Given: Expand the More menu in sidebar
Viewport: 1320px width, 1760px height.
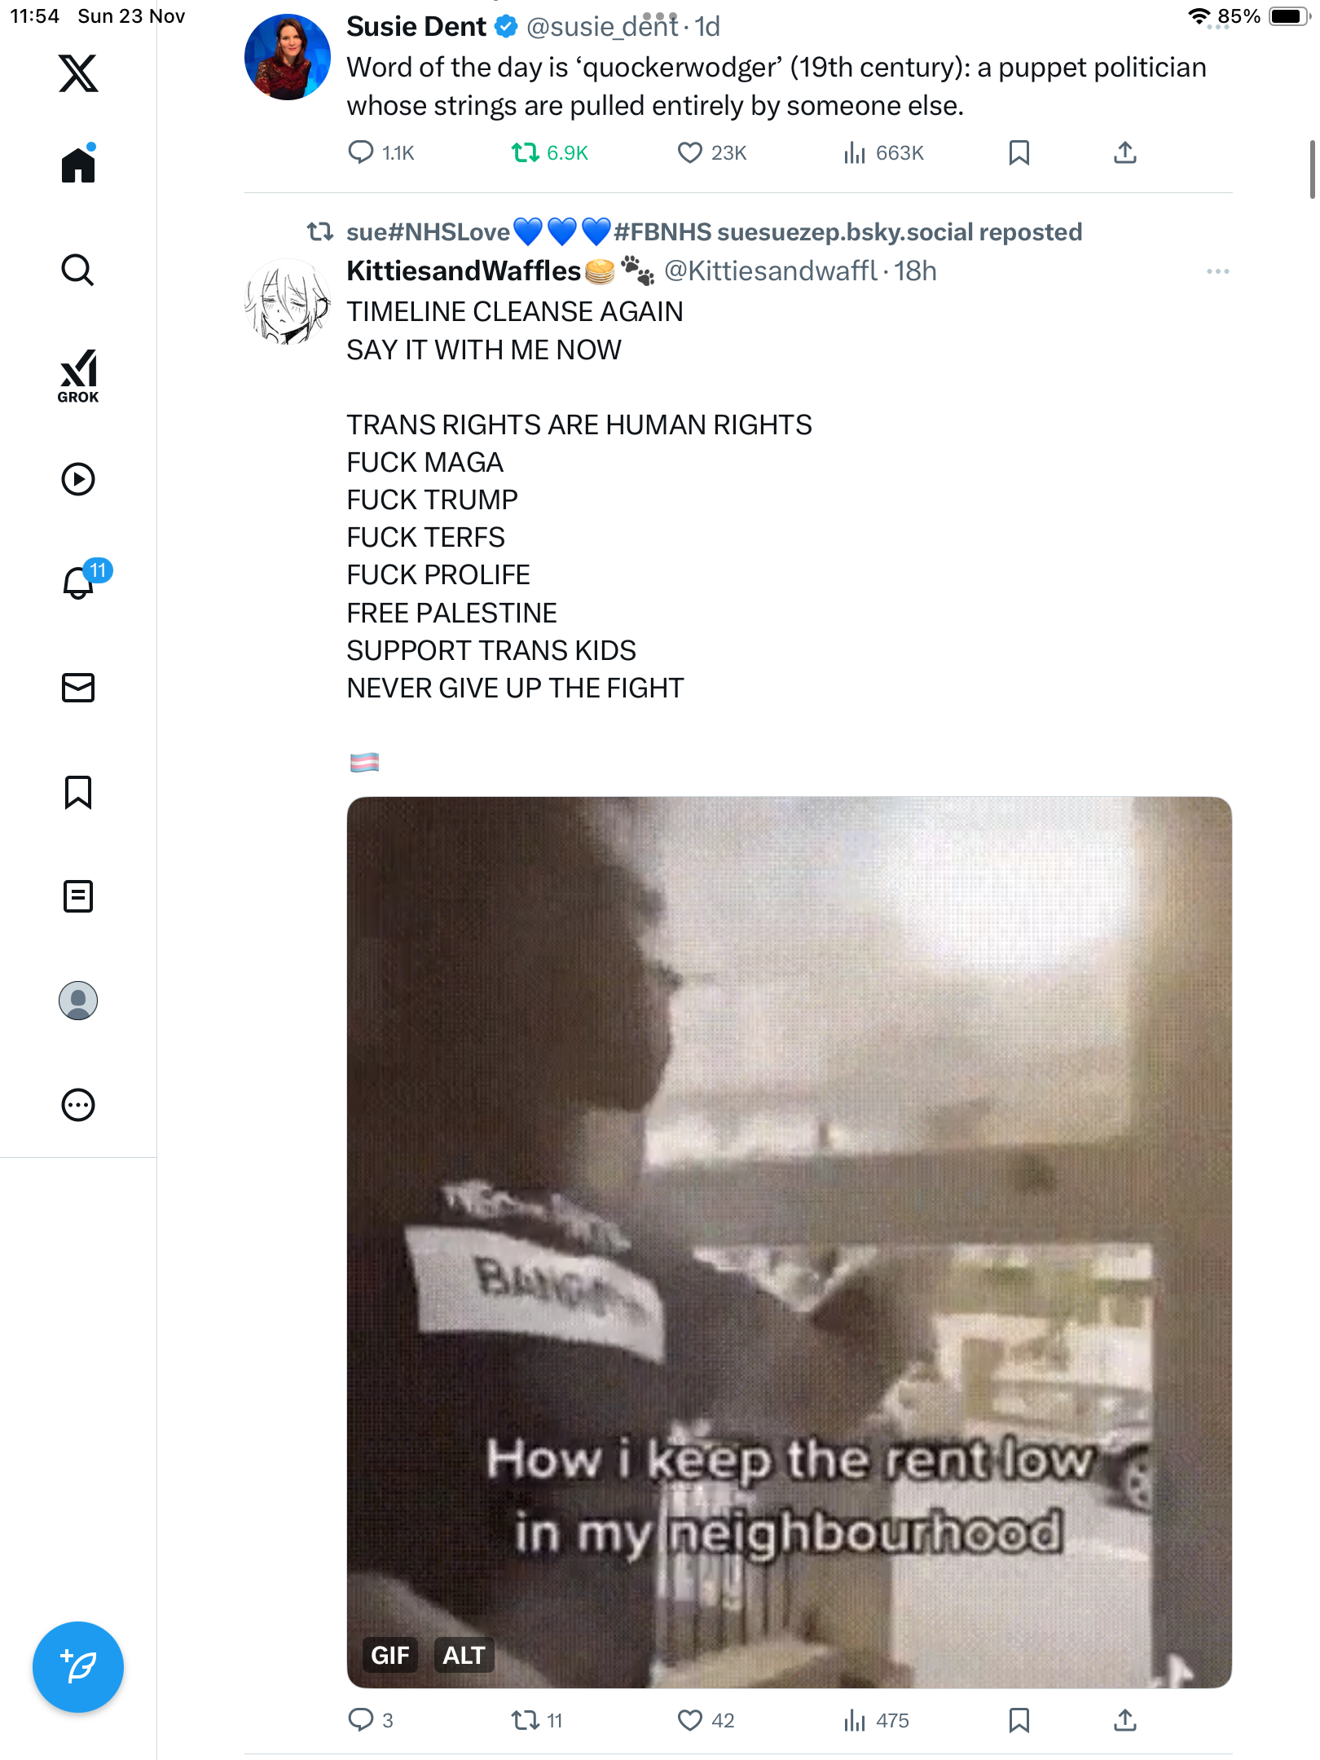Looking at the screenshot, I should [x=78, y=1105].
